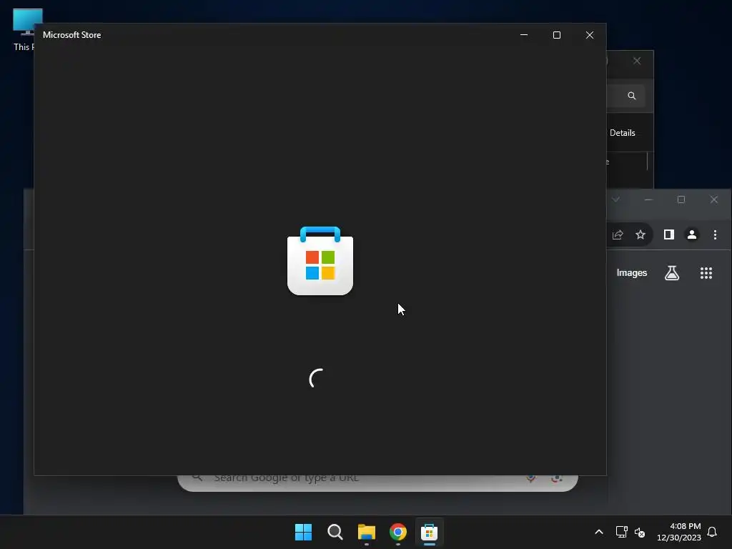Open Google Images link

[632, 272]
